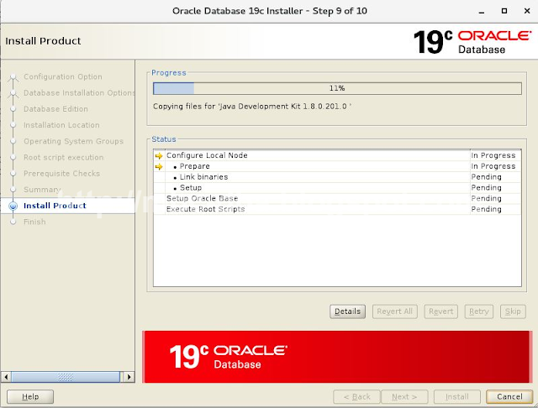The image size is (538, 408).
Task: Click the Oracle 19c Database red banner
Action: [x=337, y=357]
